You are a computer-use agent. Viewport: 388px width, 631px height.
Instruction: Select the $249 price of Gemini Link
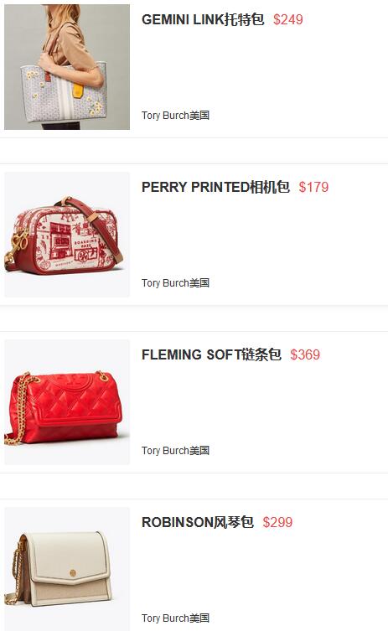(x=287, y=19)
